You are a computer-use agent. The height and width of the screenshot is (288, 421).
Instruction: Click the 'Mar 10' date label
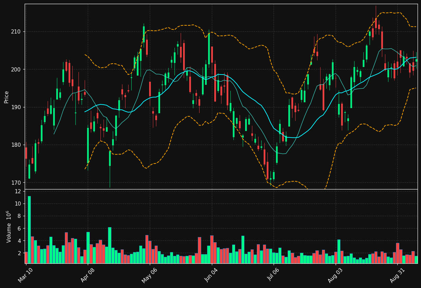point(26,275)
